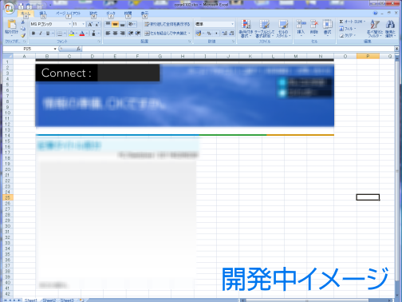Switch to the Sheet3 worksheet tab
The image size is (402, 302).
(67, 300)
